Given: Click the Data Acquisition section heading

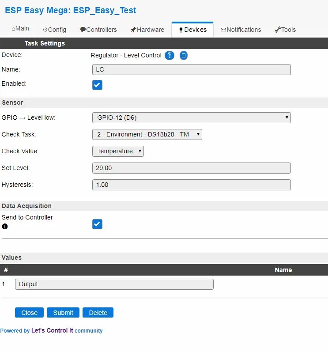Looking at the screenshot, I should pos(26,206).
